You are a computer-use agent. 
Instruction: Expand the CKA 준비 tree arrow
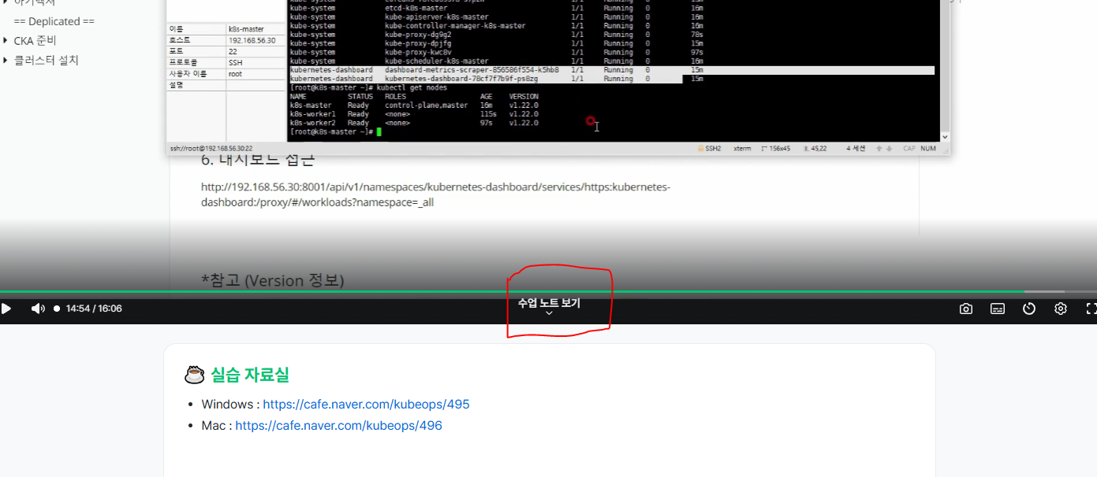coord(6,40)
